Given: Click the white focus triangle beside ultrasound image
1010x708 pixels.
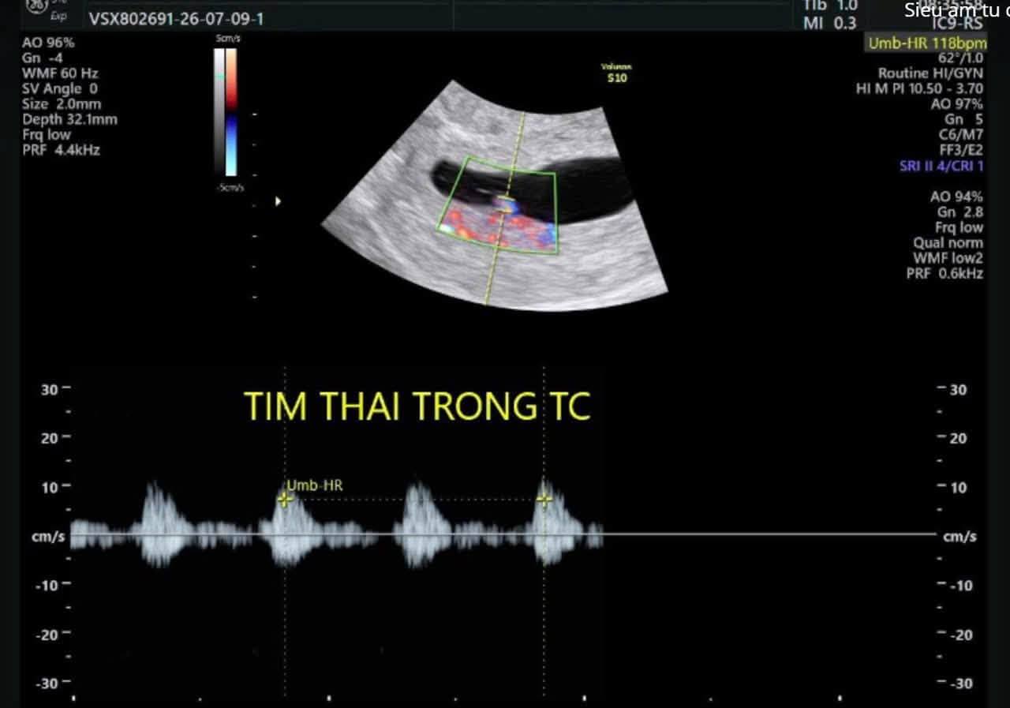Looking at the screenshot, I should [277, 201].
